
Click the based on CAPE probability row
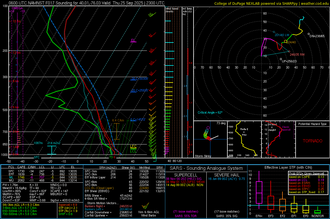[307, 177]
